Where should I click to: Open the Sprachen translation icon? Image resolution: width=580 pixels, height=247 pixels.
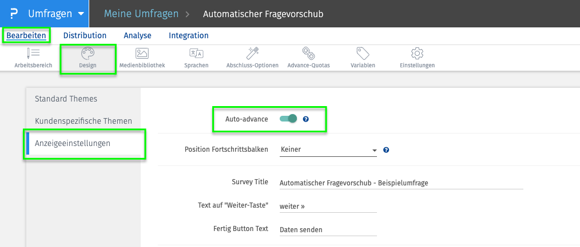click(x=196, y=54)
